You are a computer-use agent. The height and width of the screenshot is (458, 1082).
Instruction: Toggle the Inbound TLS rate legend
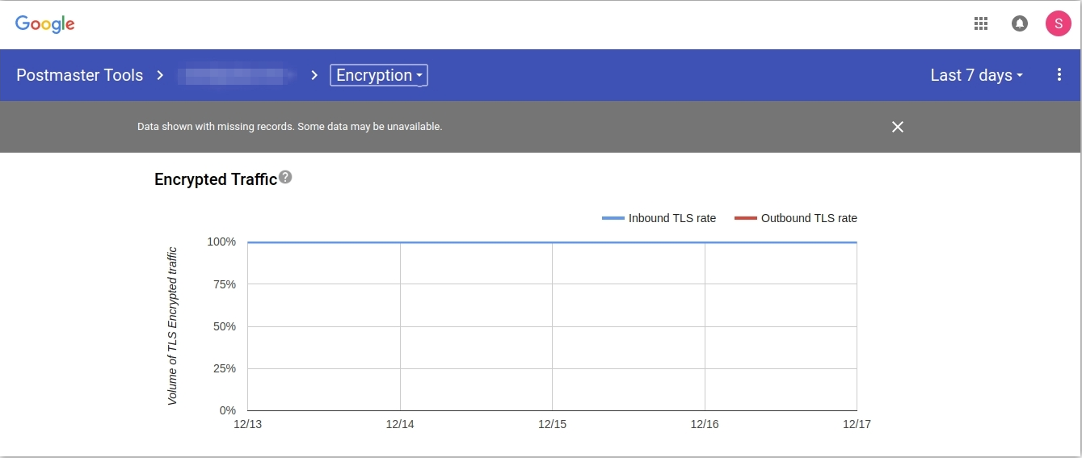[672, 218]
